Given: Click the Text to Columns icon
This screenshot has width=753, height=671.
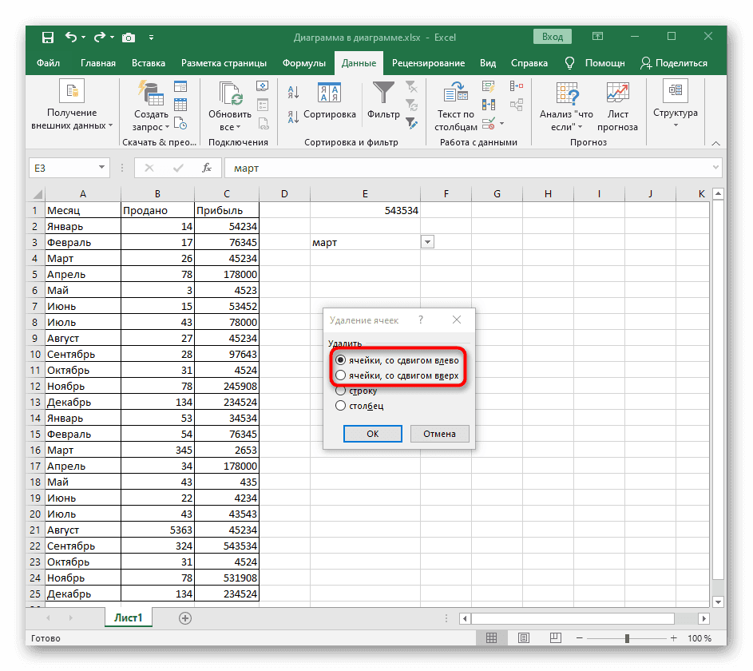Looking at the screenshot, I should click(x=456, y=93).
